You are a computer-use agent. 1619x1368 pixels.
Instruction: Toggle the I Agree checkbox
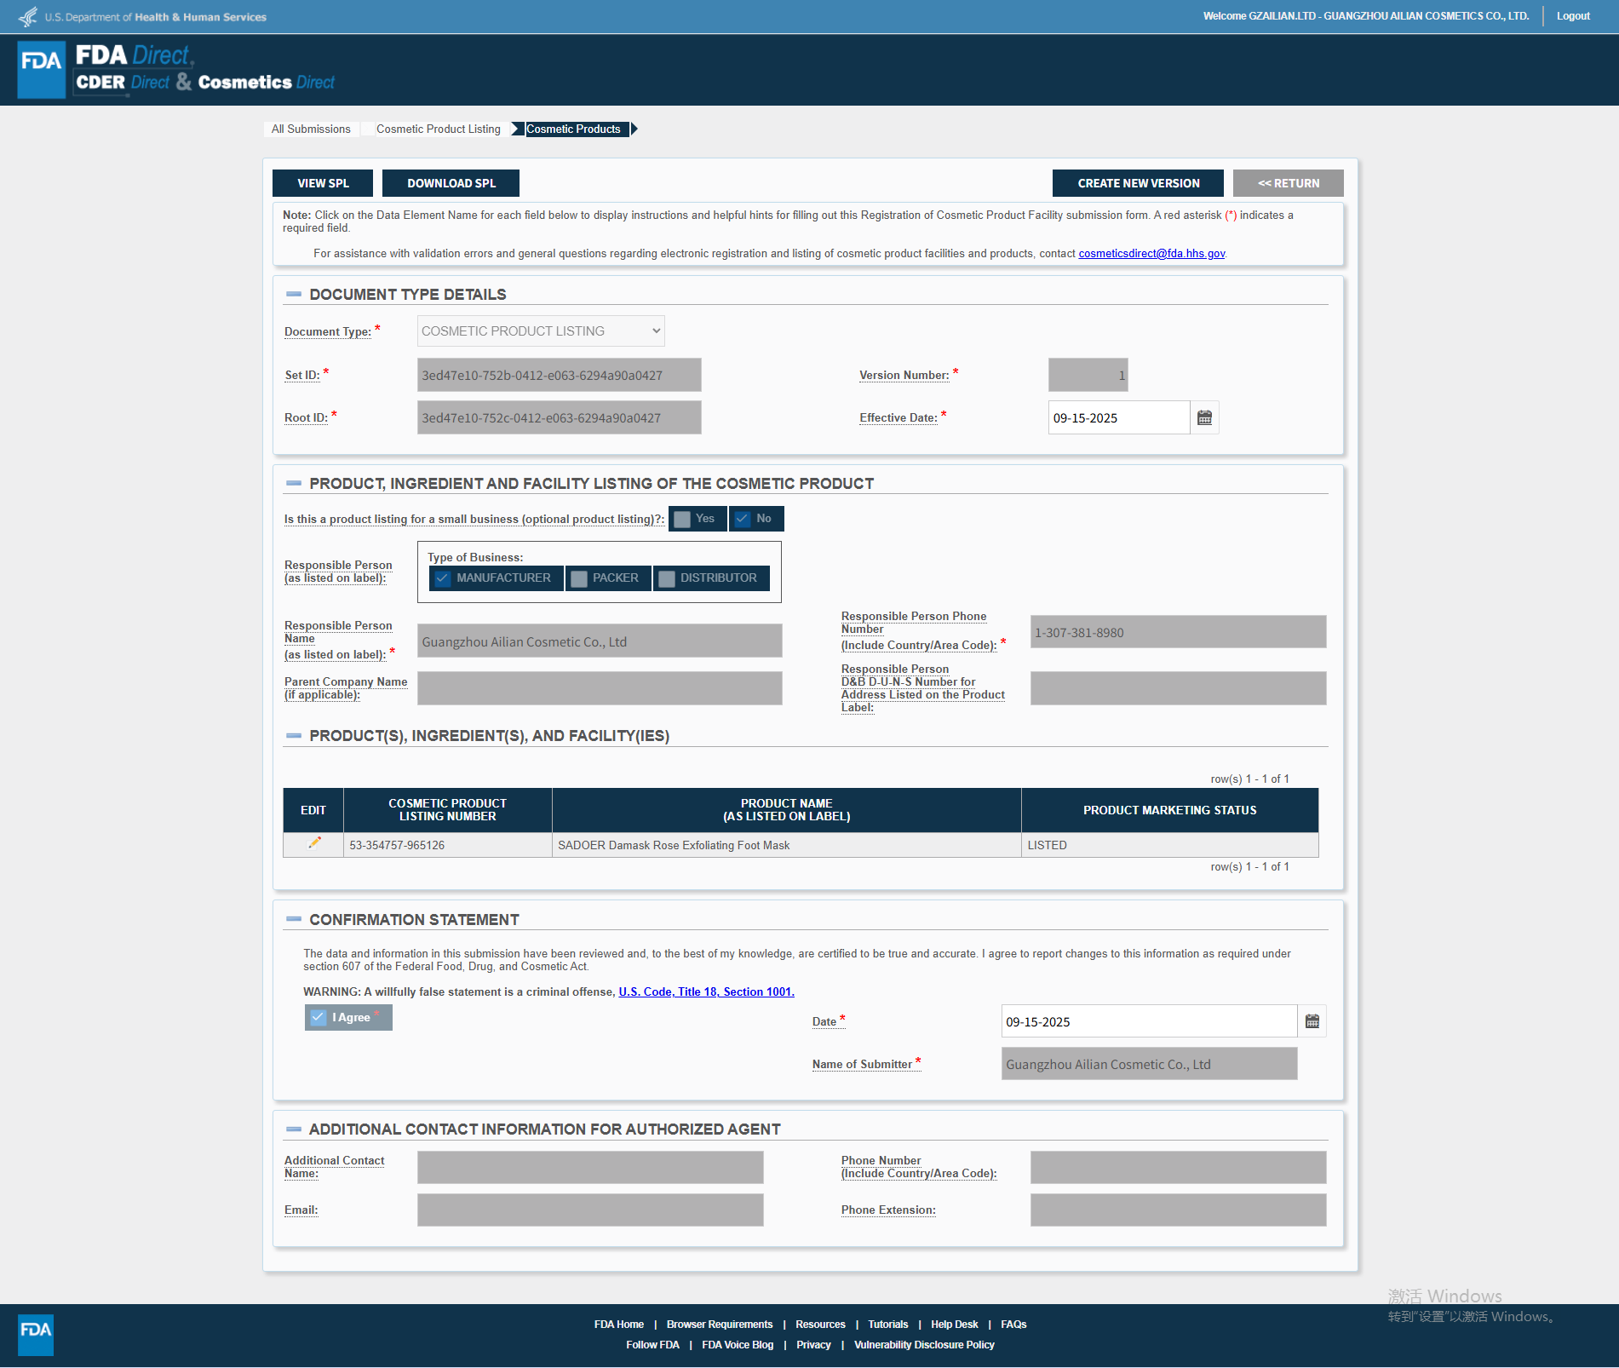(x=319, y=1018)
